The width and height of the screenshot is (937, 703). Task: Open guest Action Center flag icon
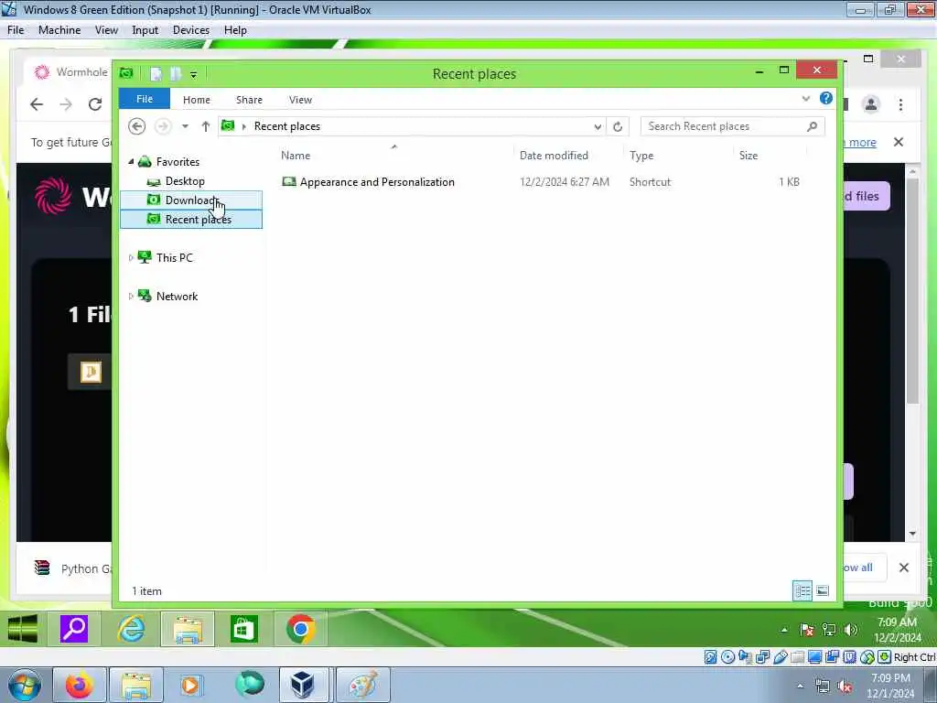click(807, 630)
